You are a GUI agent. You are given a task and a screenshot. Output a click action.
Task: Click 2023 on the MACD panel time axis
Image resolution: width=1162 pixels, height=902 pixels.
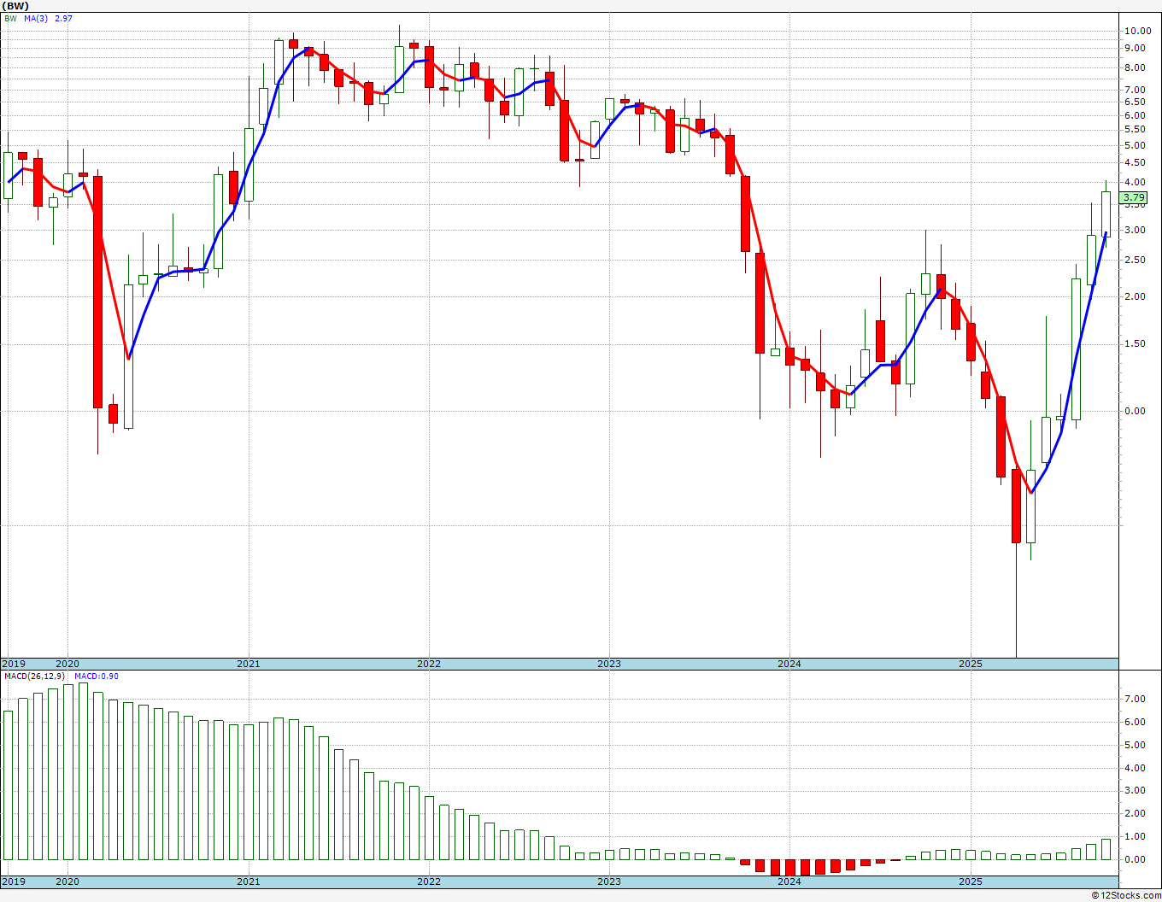(609, 881)
